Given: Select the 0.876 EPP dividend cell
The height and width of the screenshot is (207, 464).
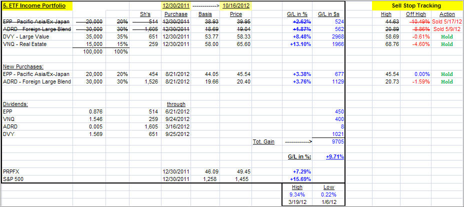Looking at the screenshot, I should (x=95, y=112).
